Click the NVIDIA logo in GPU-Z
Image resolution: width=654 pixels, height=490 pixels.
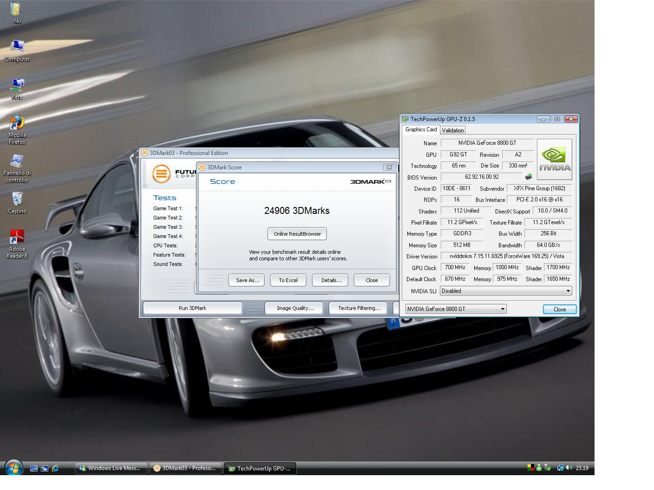click(555, 160)
